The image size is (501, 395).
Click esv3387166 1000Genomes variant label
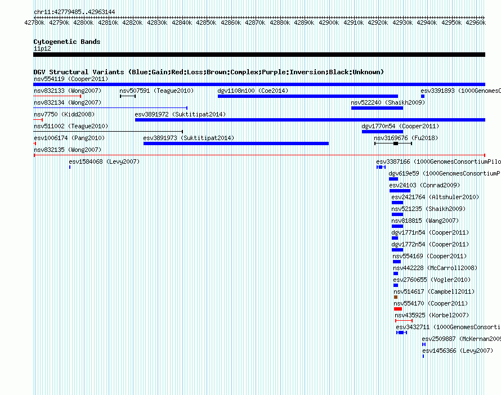coord(439,161)
